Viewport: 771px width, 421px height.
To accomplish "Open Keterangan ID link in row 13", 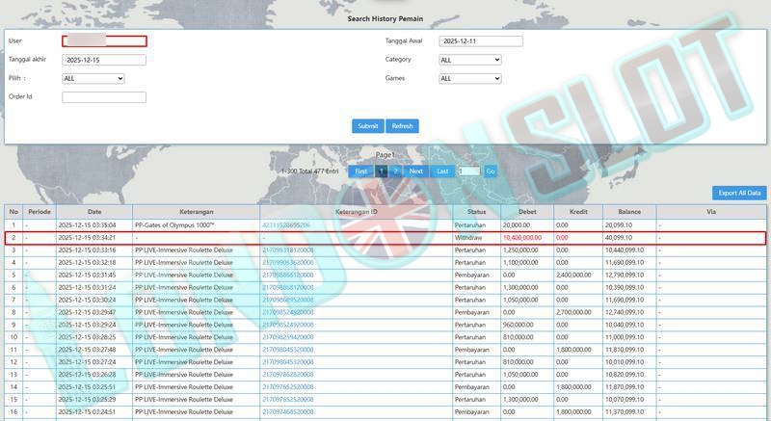I will pyautogui.click(x=287, y=375).
